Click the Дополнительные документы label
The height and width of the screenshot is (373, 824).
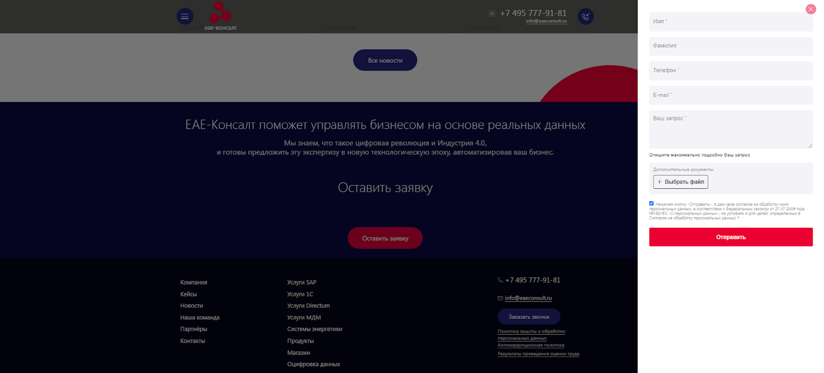click(683, 169)
